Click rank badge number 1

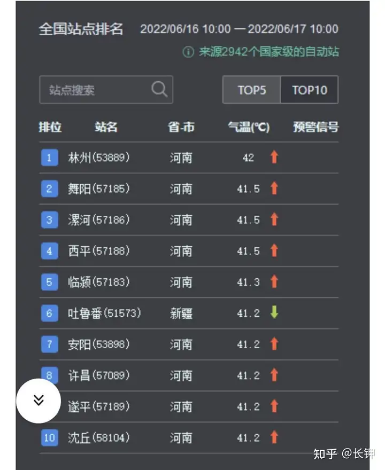tap(50, 158)
